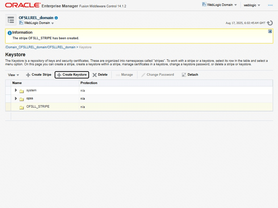Viewport: 278px width, 208px height.
Task: Open the weblogic user menu
Action: [x=252, y=5]
